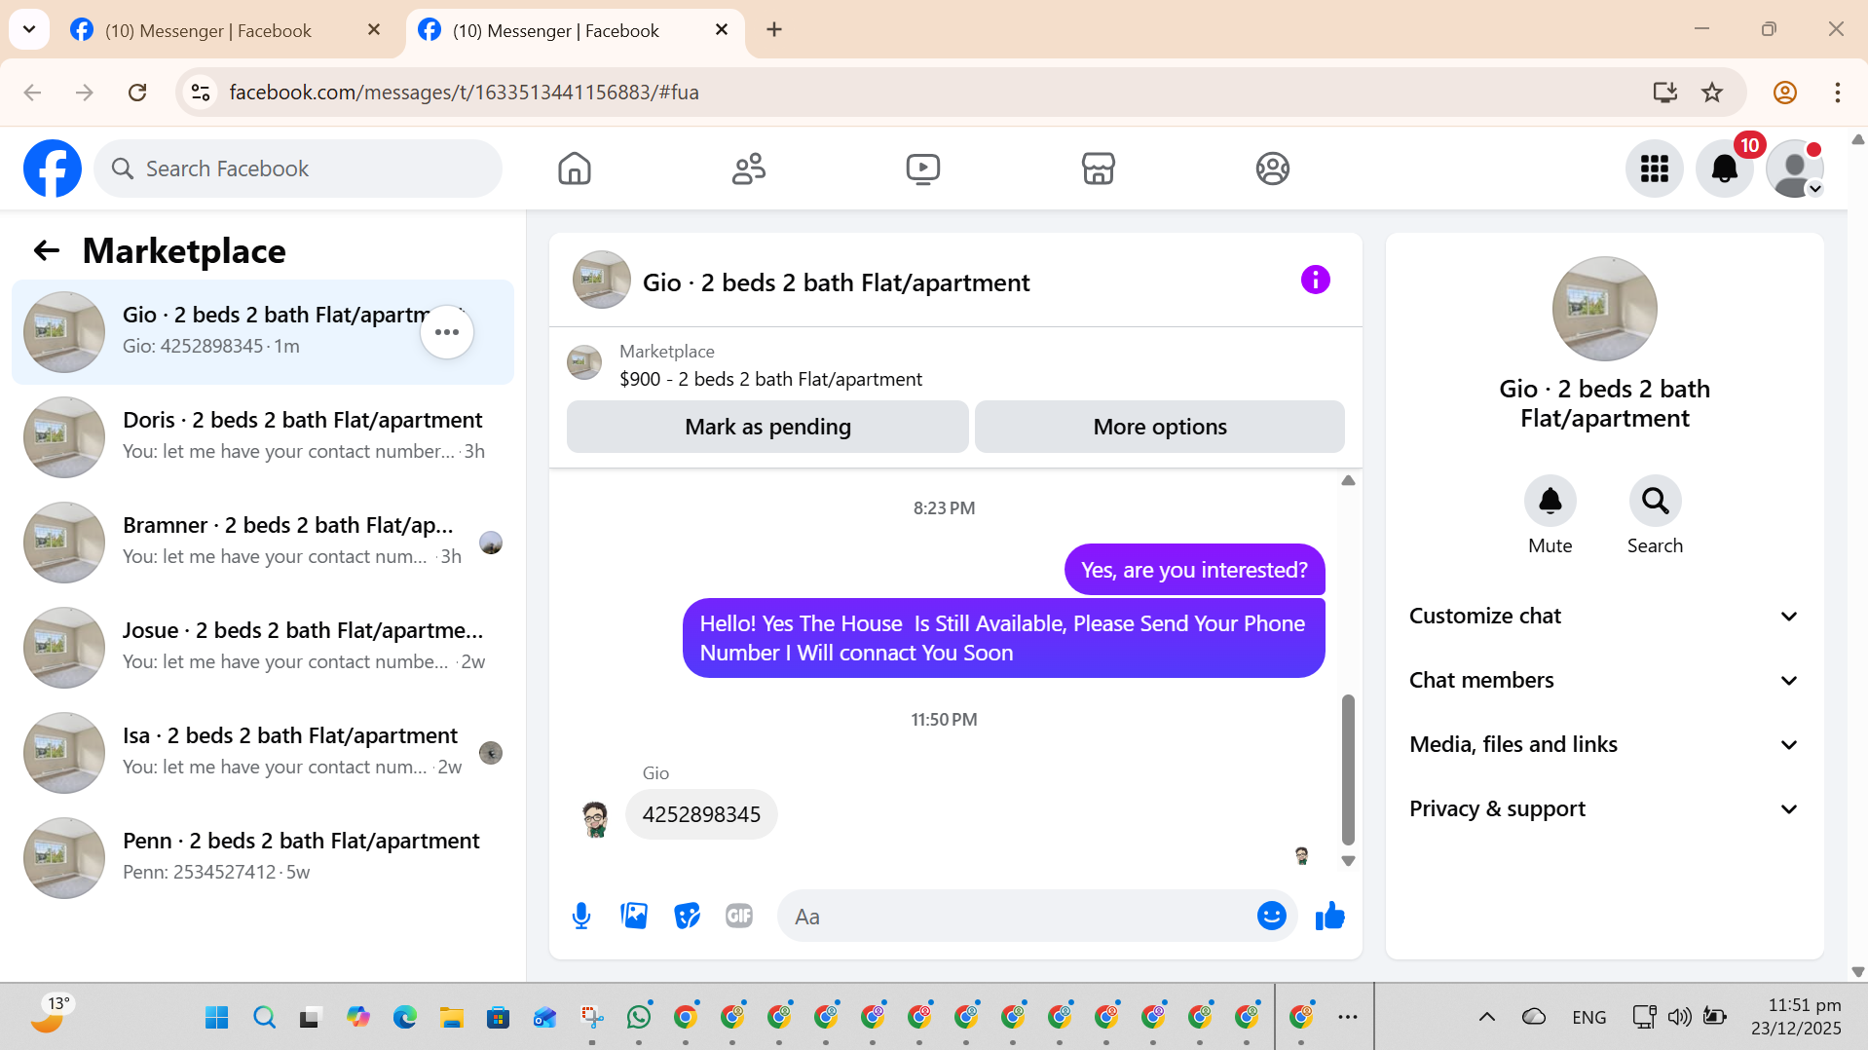Screen dimensions: 1868x1050
Task: Send a thumbs-up like
Action: tap(1329, 916)
